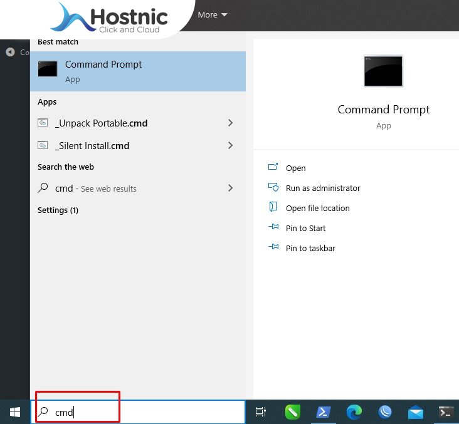Screen dimensions: 459x424
Task: Click the large Command Prompt preview icon
Action: (x=383, y=71)
